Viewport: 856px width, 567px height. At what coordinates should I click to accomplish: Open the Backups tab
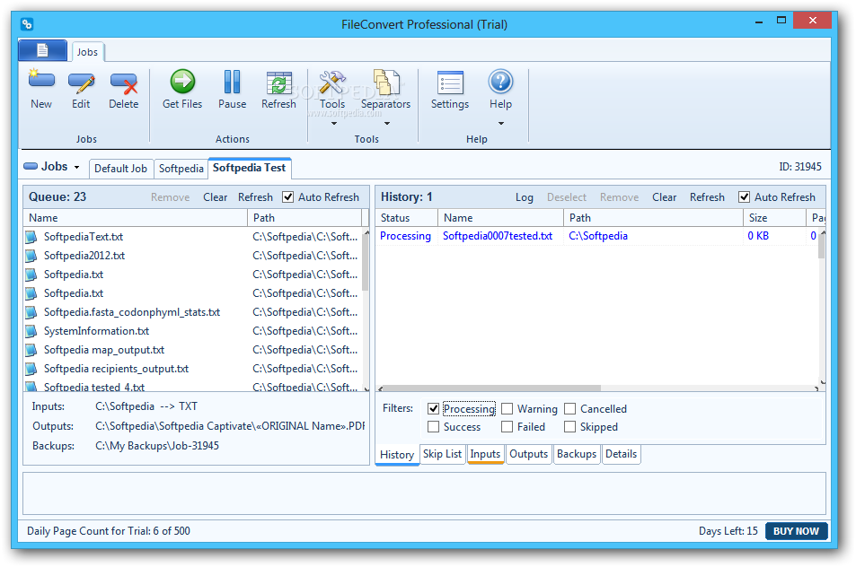click(577, 454)
